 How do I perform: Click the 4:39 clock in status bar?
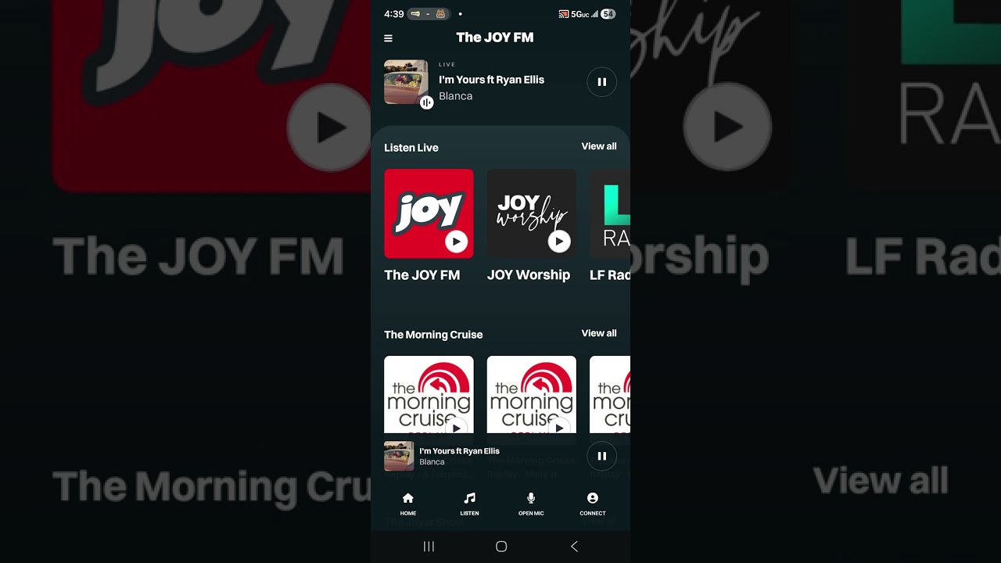click(394, 14)
